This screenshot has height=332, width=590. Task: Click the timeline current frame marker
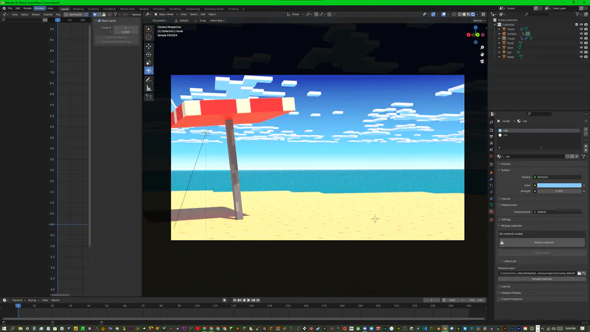18,306
